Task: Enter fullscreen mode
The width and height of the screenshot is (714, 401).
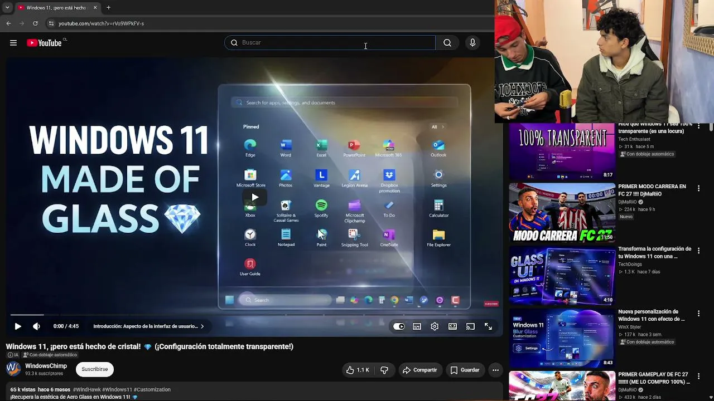Action: pyautogui.click(x=488, y=326)
